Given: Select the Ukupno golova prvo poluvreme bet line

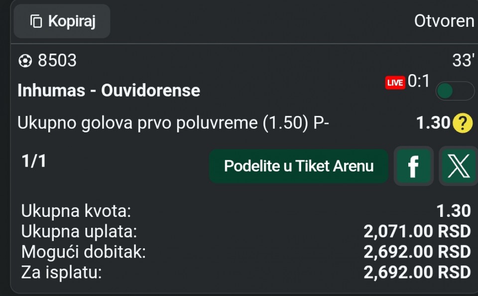Looking at the screenshot, I should 173,123.
